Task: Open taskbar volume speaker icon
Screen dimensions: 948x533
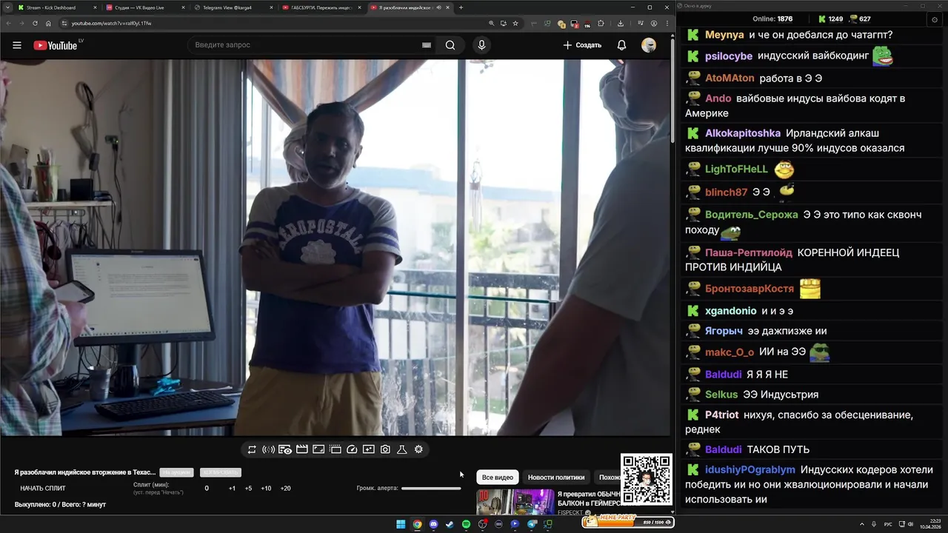Action: (x=910, y=524)
